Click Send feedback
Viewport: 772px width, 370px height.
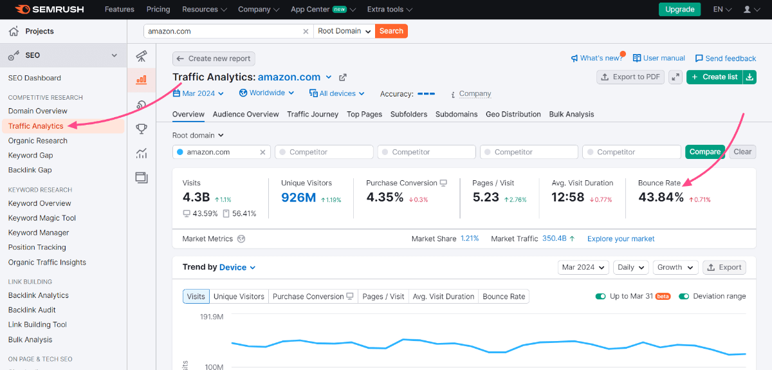(x=725, y=58)
